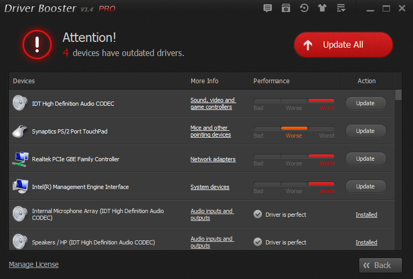Open the feedback speech bubble icon
Image resolution: width=413 pixels, height=279 pixels.
(x=268, y=8)
